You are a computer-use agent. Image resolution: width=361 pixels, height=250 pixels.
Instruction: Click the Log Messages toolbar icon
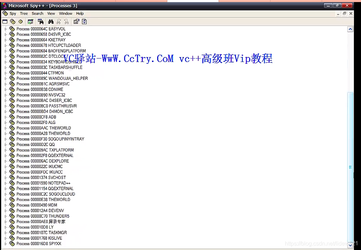[31, 22]
